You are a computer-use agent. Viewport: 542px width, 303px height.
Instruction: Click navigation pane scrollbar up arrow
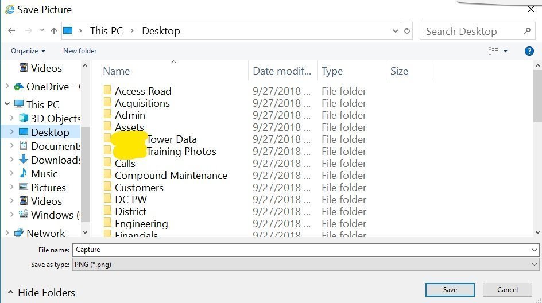pyautogui.click(x=86, y=65)
